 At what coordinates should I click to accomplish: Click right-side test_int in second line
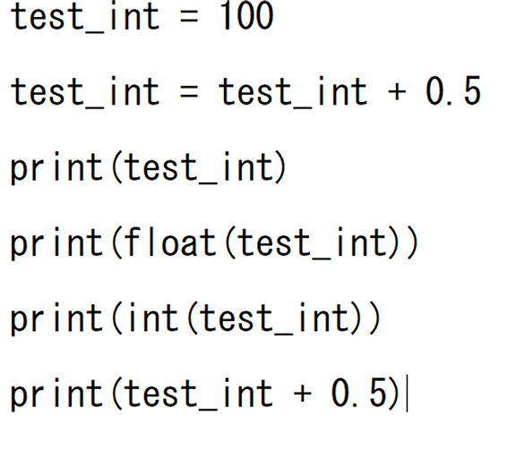click(293, 92)
